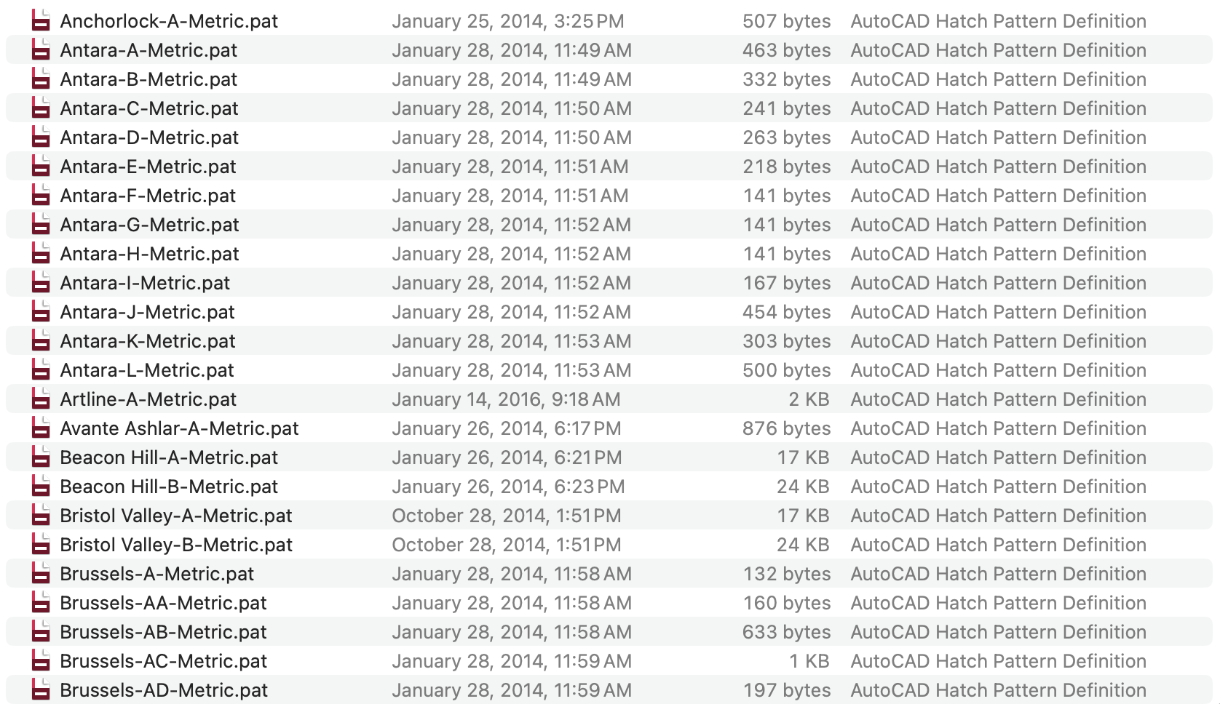Click the 633 bytes size value

787,632
